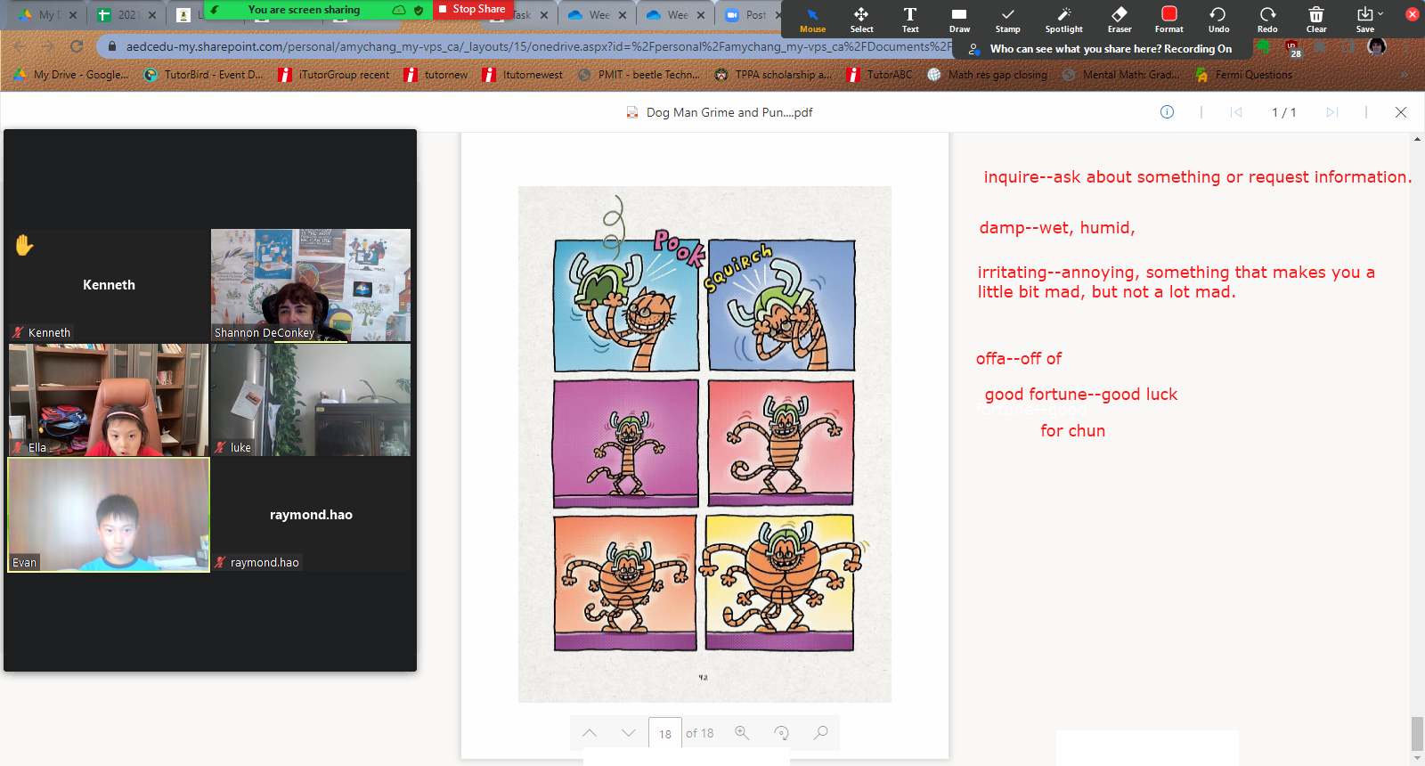This screenshot has width=1425, height=766.
Task: Reload the browser page
Action: click(x=77, y=46)
